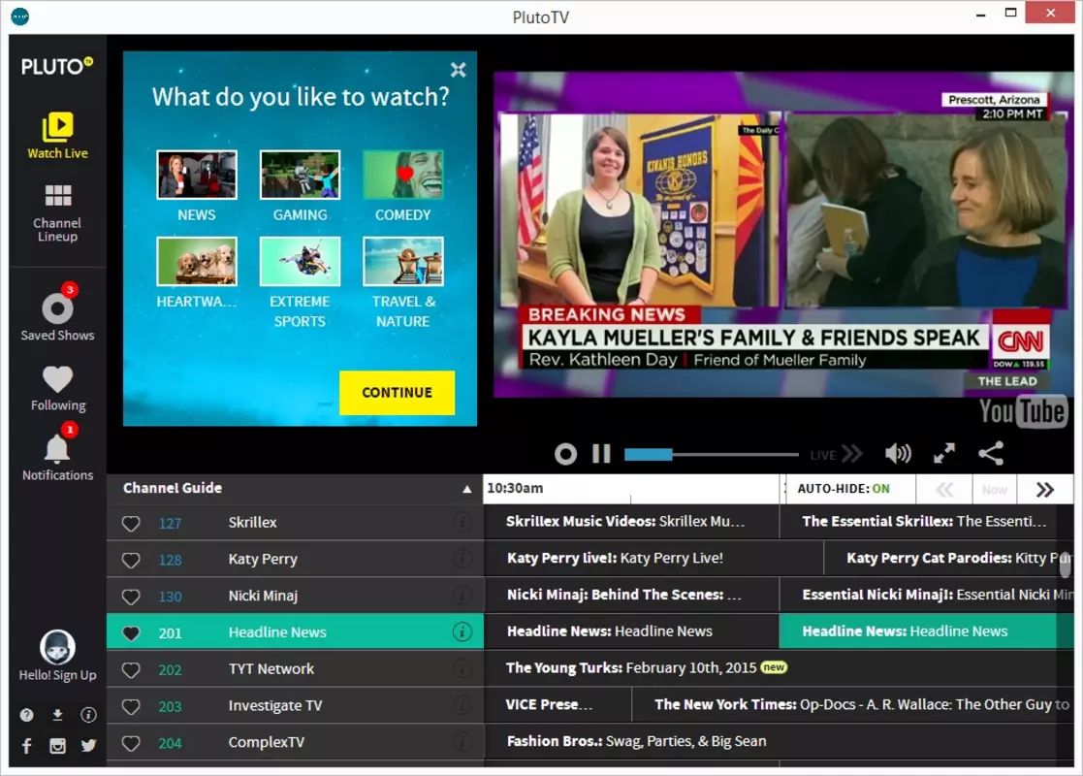Viewport: 1083px width, 776px height.
Task: Click the video timeline progress bar
Action: click(x=712, y=454)
